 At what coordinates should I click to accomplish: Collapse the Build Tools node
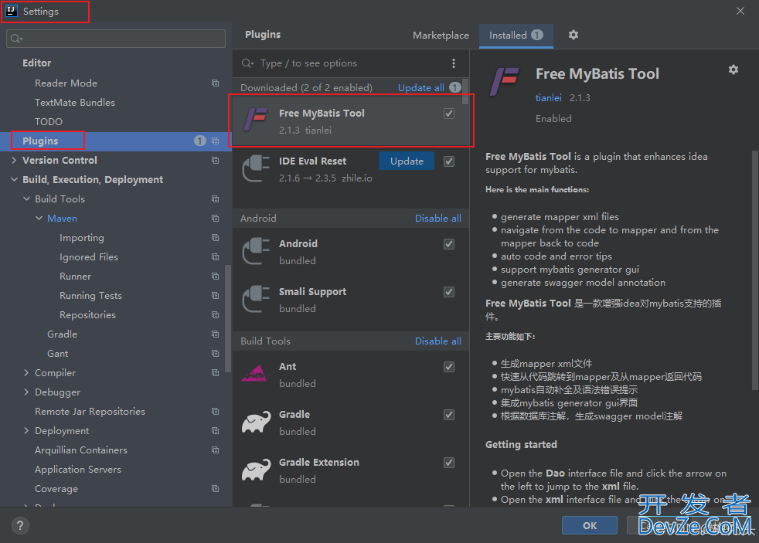click(26, 199)
